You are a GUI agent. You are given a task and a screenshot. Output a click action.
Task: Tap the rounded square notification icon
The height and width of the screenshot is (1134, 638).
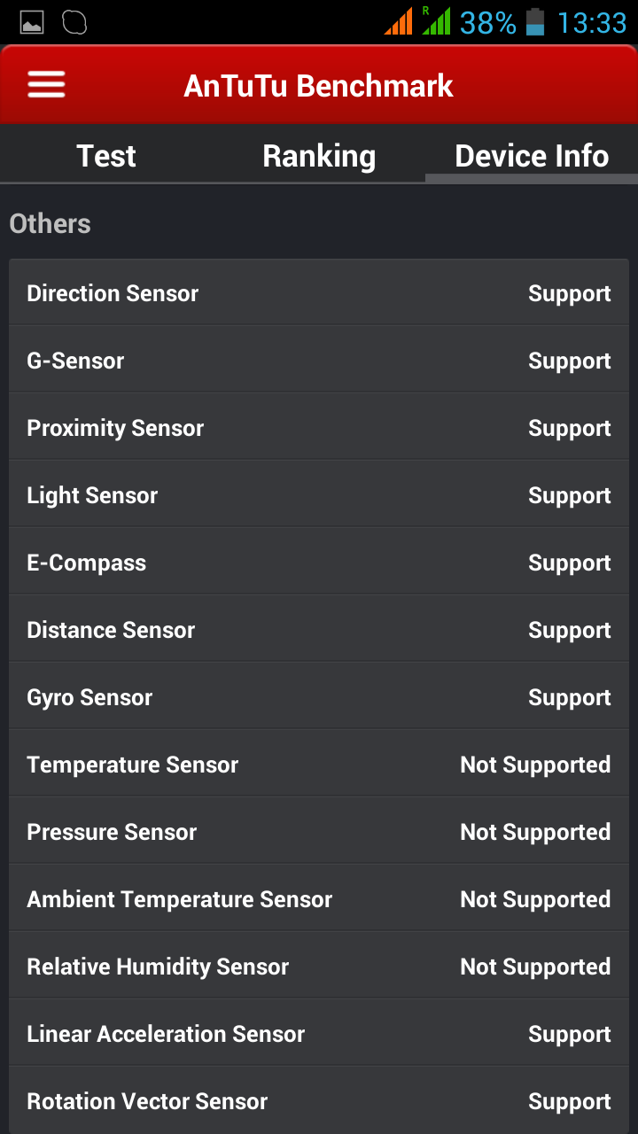[x=75, y=22]
